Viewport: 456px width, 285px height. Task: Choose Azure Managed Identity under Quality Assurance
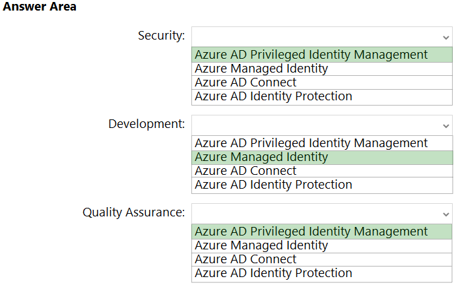coord(261,245)
